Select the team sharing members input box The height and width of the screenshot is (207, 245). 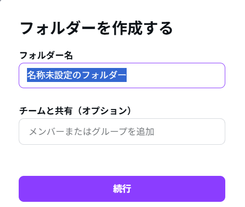tap(122, 131)
